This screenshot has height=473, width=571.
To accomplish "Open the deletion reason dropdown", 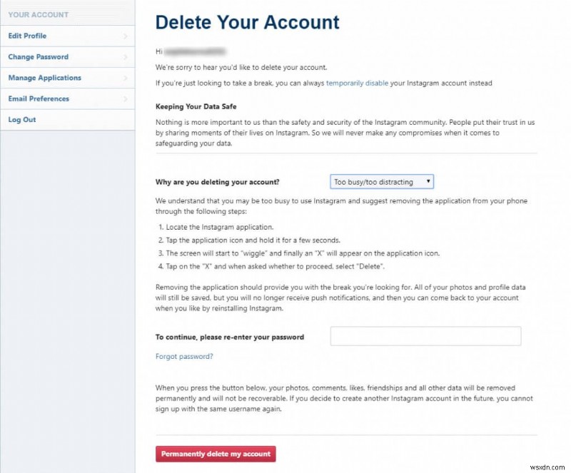I will (381, 182).
